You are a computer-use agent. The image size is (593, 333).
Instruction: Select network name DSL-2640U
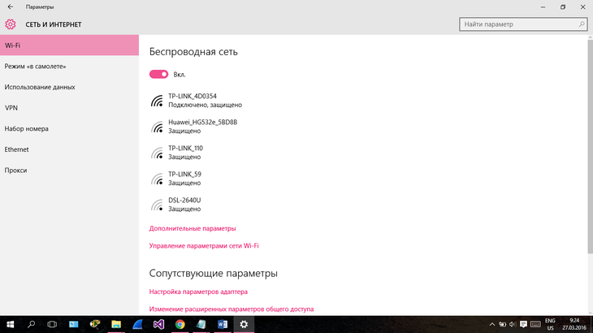coord(184,201)
